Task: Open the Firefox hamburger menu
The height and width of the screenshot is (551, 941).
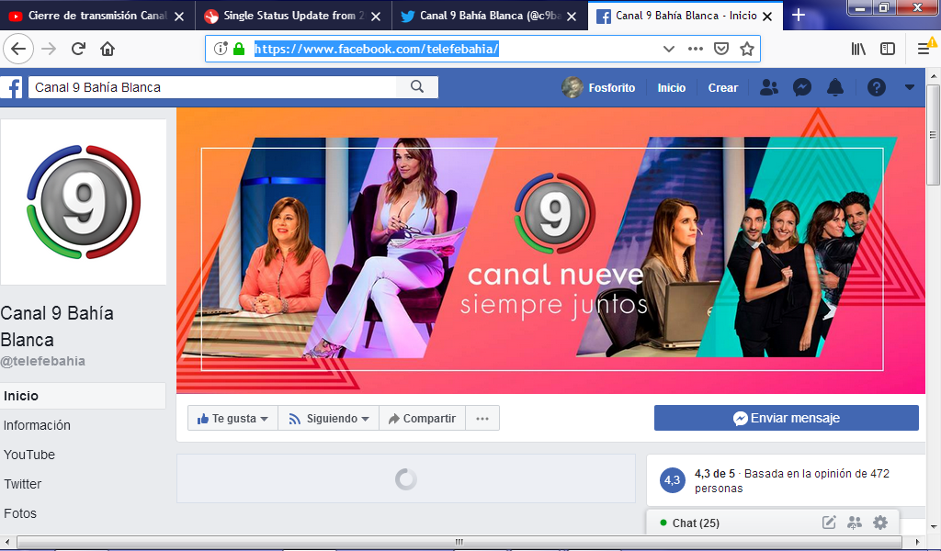Action: point(924,50)
